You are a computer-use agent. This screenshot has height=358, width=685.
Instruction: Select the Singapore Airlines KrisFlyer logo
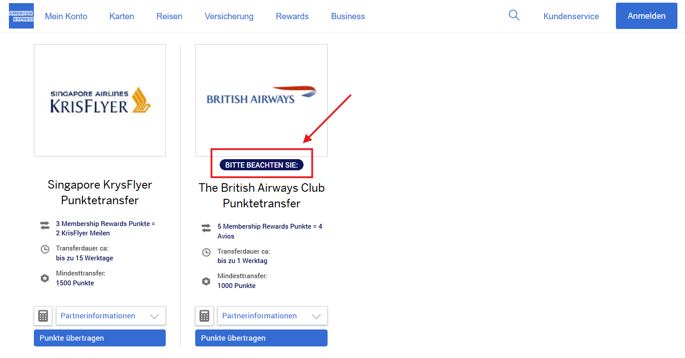pos(99,100)
